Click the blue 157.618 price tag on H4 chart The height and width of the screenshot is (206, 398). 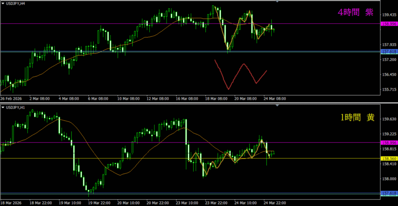tap(389, 52)
